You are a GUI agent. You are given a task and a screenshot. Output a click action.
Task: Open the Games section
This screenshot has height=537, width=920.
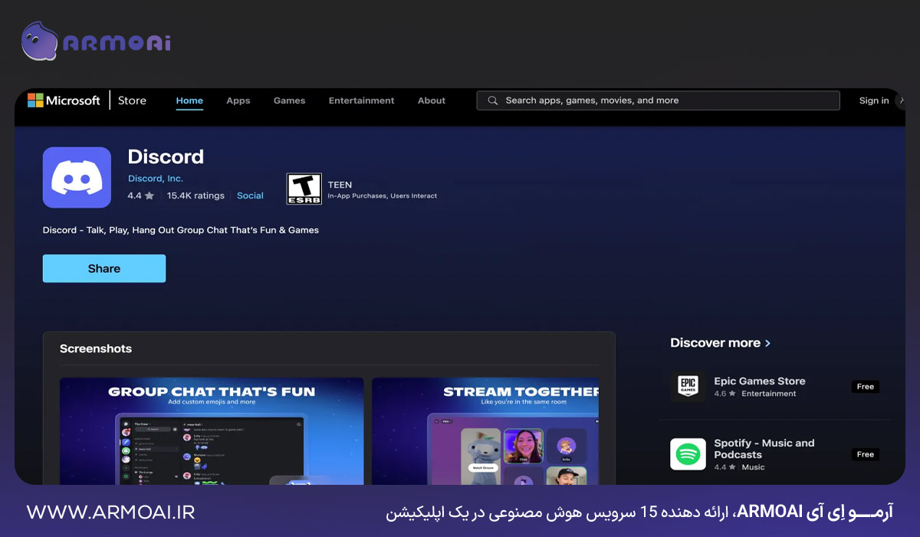(x=289, y=100)
